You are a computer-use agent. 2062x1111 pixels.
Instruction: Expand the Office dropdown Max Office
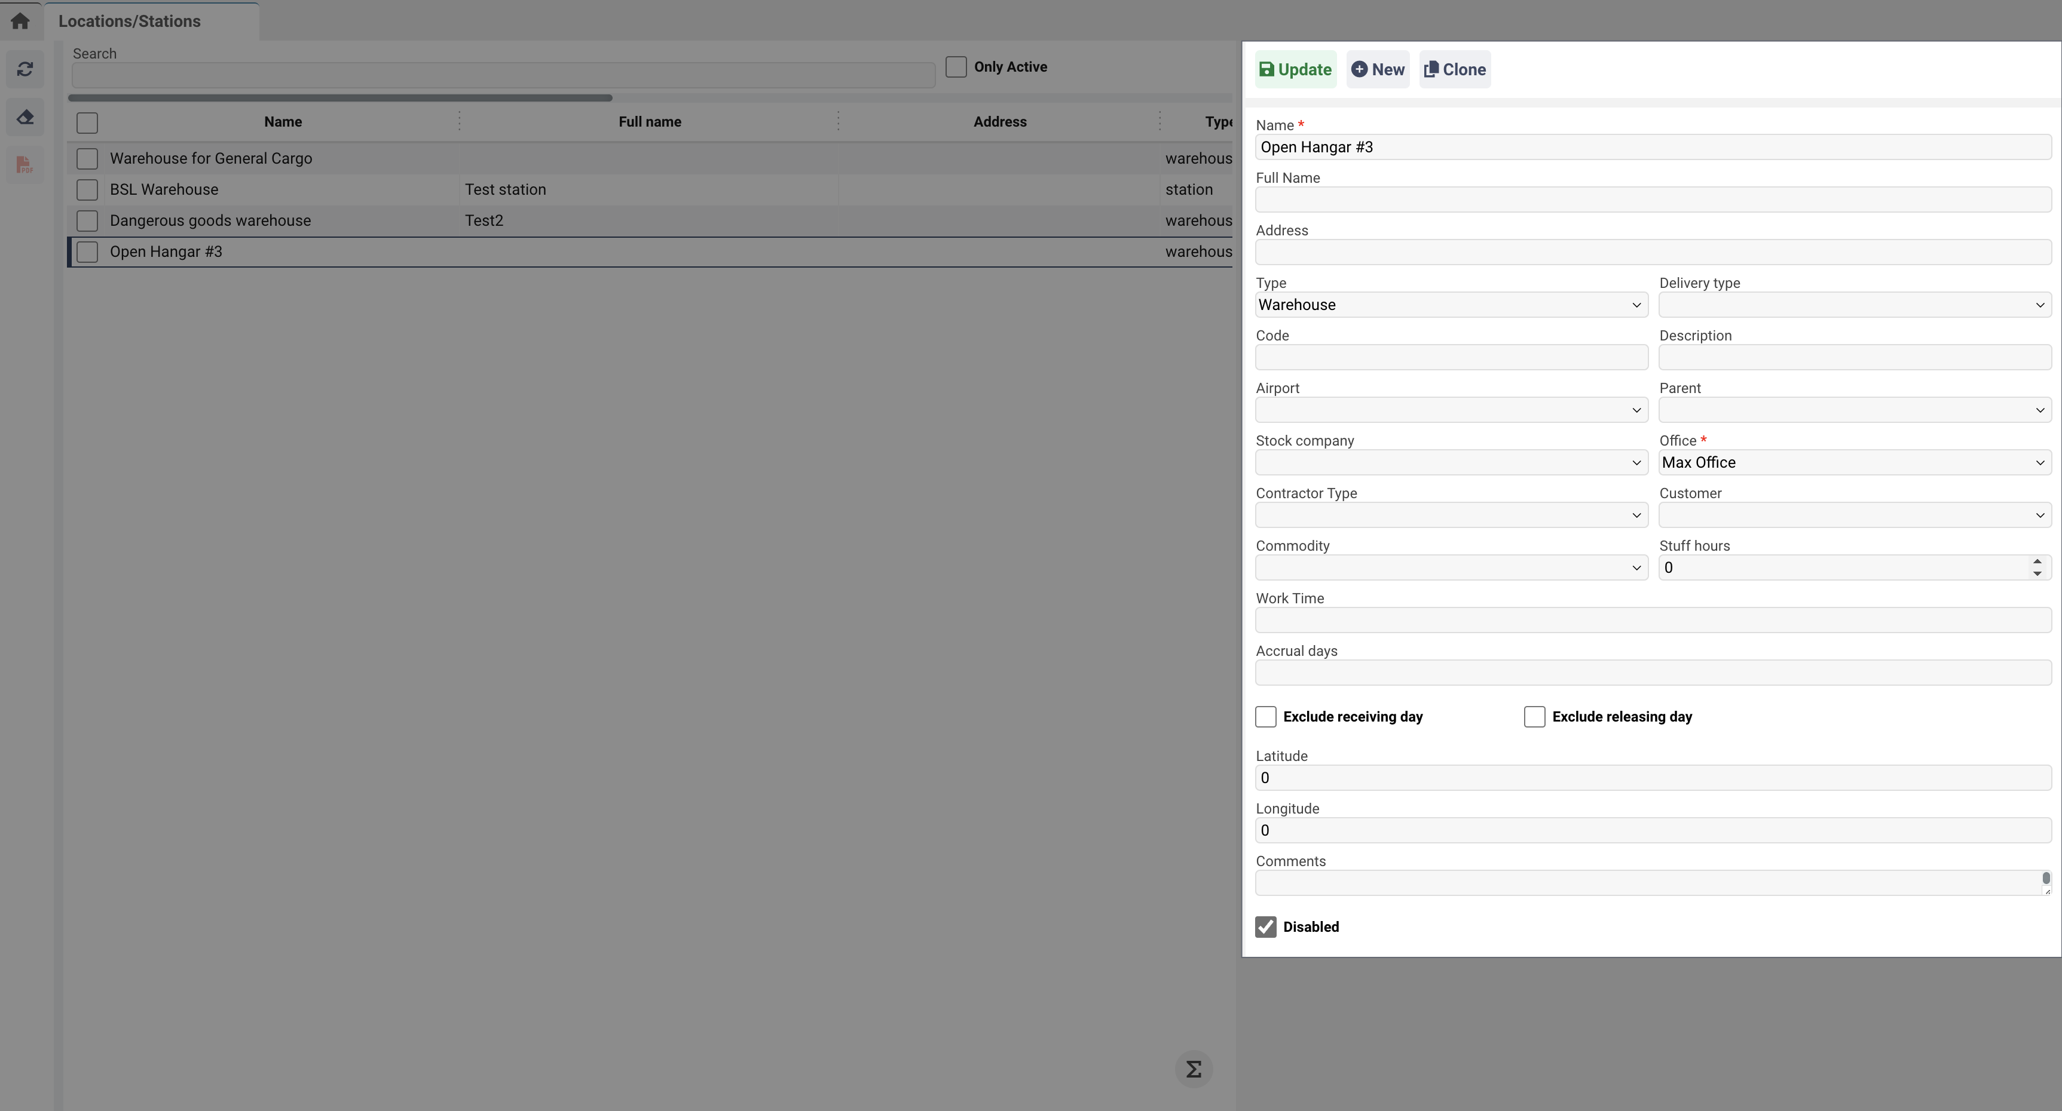tap(1854, 462)
